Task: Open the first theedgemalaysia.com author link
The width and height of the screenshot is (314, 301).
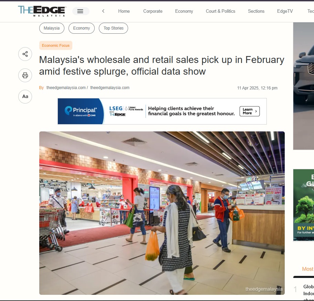Action: (x=66, y=88)
